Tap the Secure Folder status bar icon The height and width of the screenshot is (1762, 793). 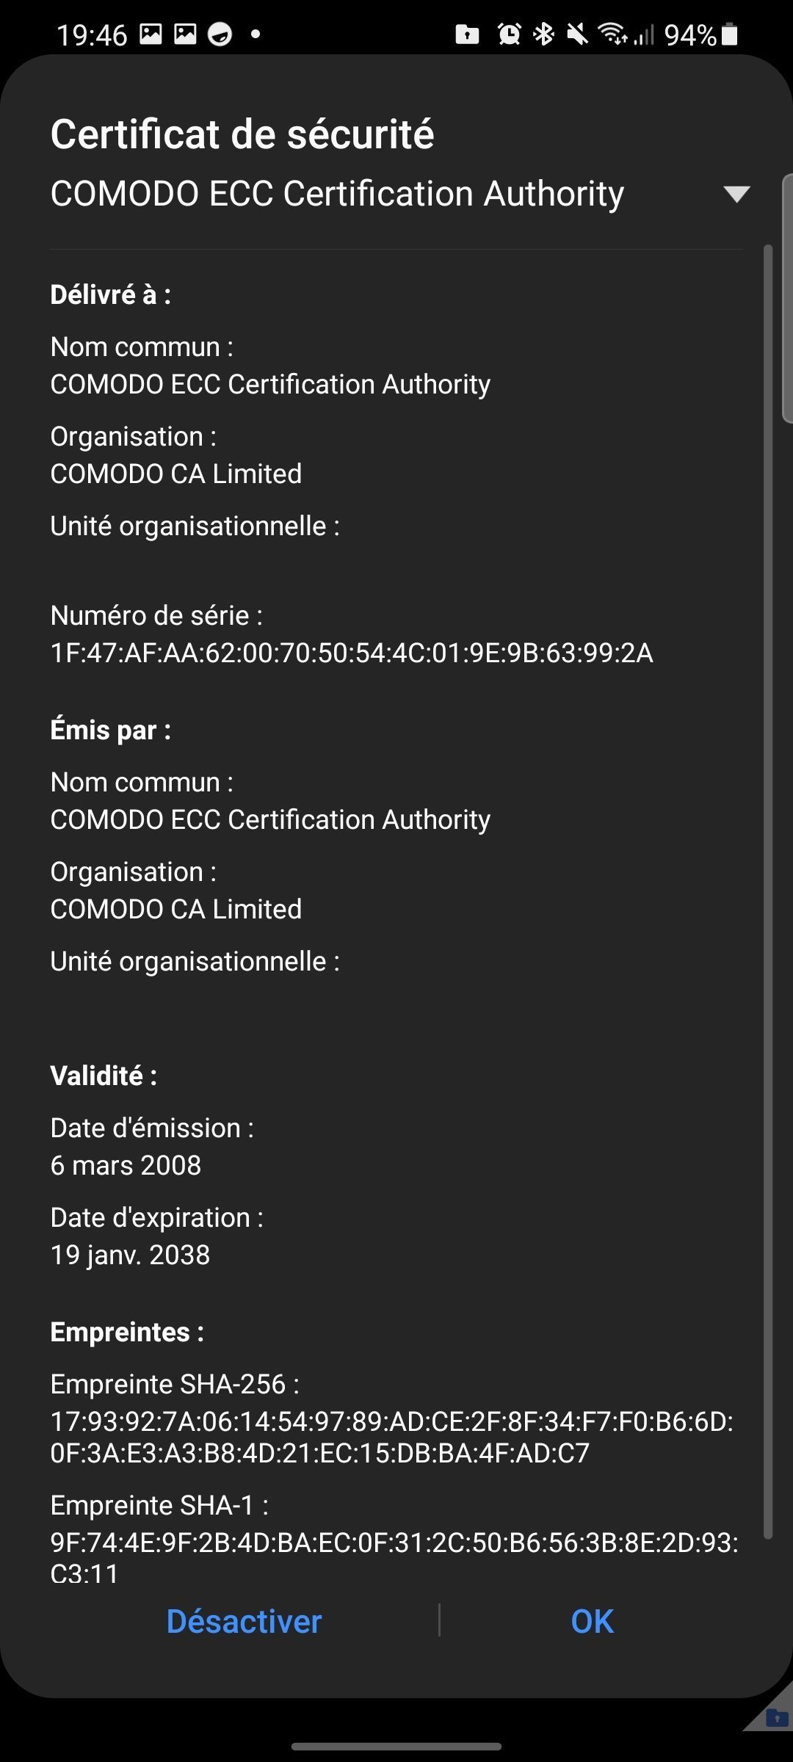pyautogui.click(x=467, y=35)
